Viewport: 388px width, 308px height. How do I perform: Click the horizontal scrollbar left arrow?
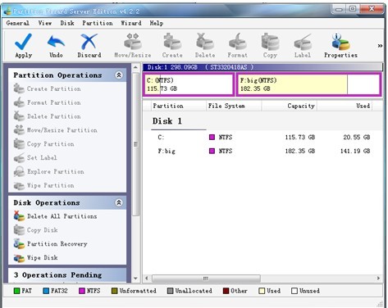click(x=147, y=279)
